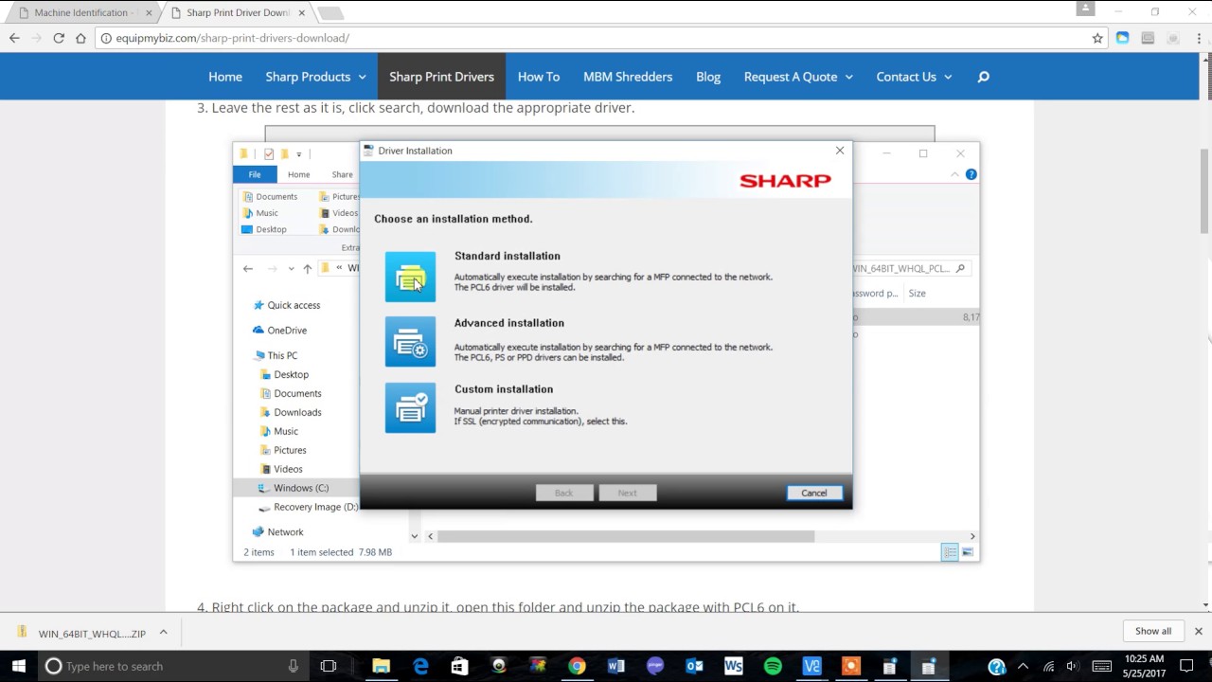The height and width of the screenshot is (682, 1212).
Task: Select Documents in Explorer's extract-to list
Action: (271, 196)
